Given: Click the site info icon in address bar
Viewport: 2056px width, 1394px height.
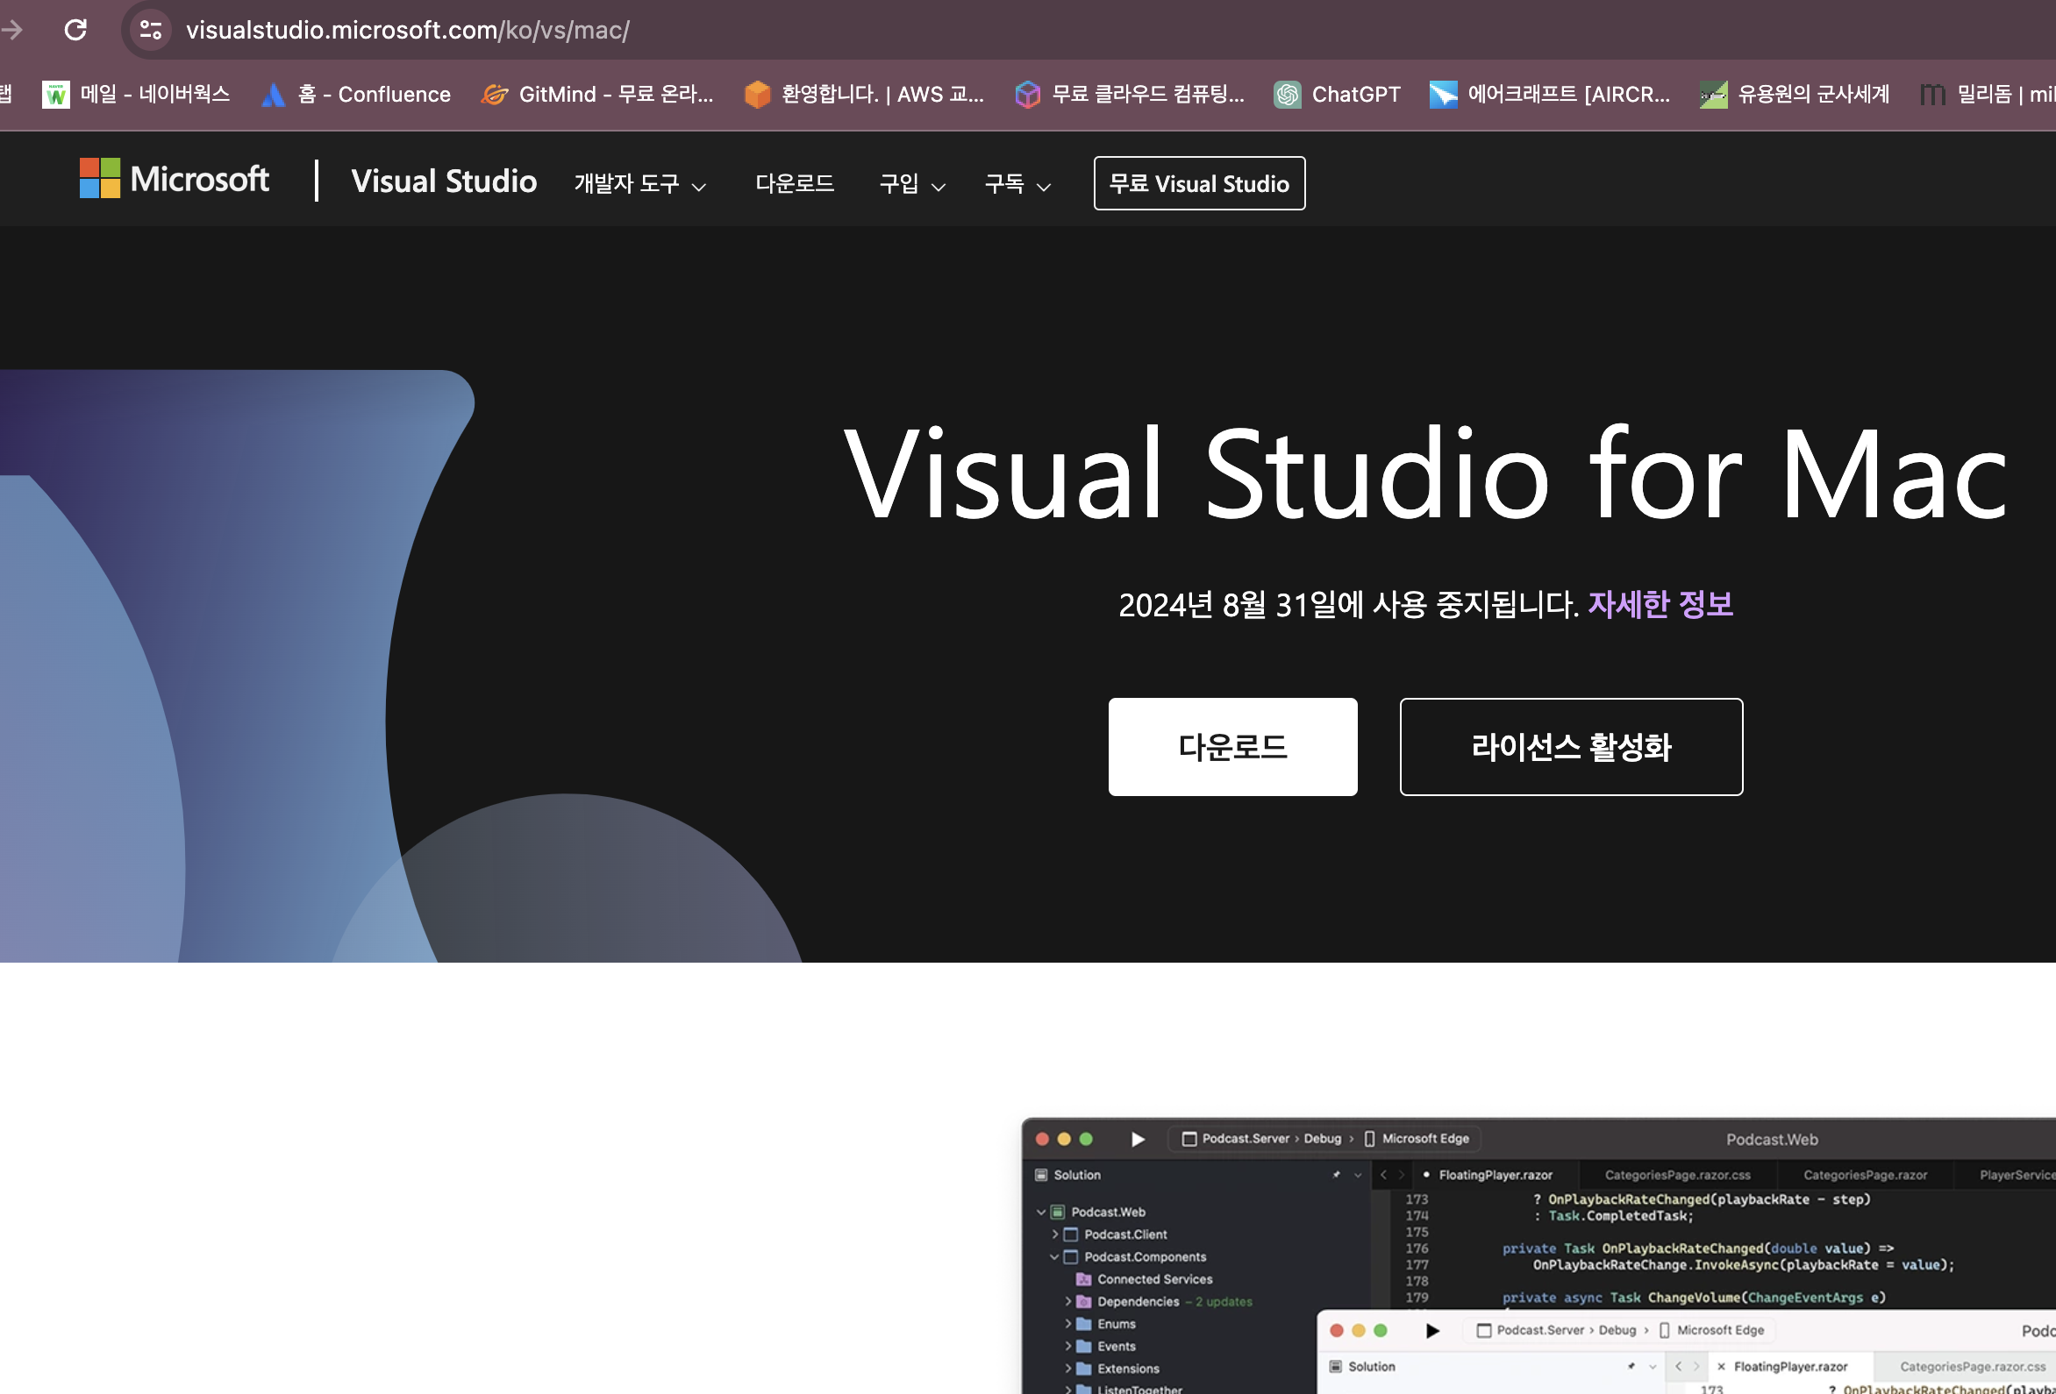Looking at the screenshot, I should click(150, 30).
